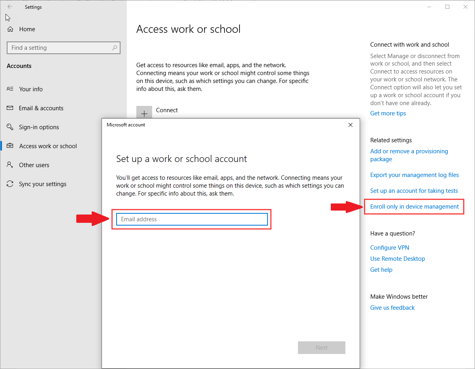Click the Configure VPN link
The width and height of the screenshot is (475, 369).
pyautogui.click(x=390, y=247)
